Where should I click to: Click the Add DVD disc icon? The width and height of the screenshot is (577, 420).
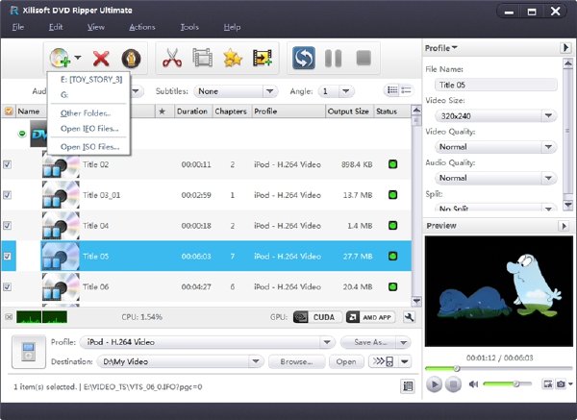[61, 58]
